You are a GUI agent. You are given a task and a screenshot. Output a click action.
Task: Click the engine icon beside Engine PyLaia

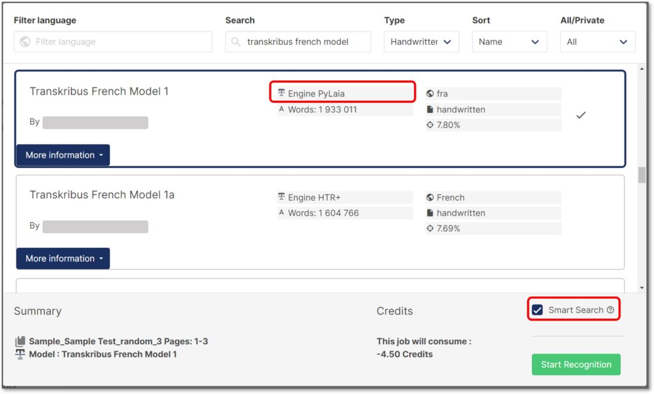[x=282, y=93]
